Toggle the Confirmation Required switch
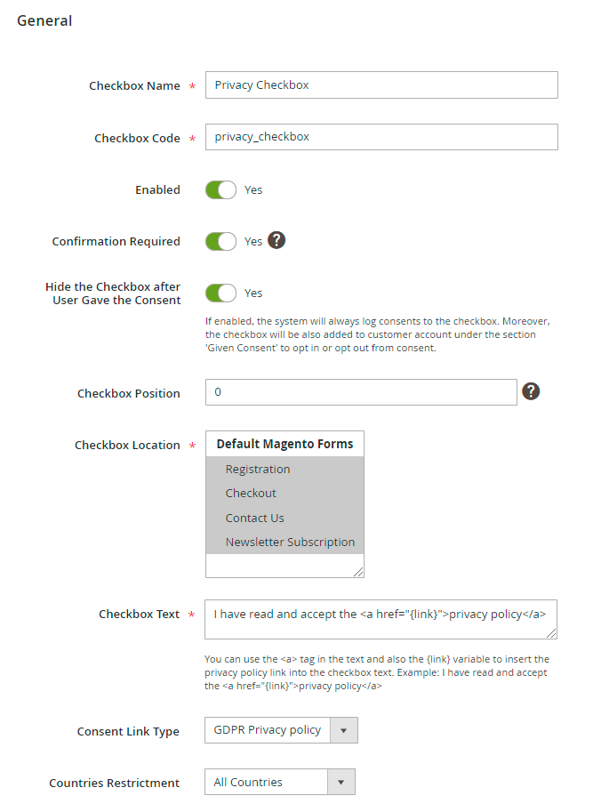The height and width of the screenshot is (812, 609). pyautogui.click(x=220, y=241)
